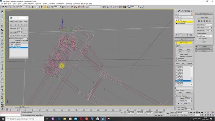The width and height of the screenshot is (215, 121).
Task: Select the Select and Move tool
Action: 45,7
